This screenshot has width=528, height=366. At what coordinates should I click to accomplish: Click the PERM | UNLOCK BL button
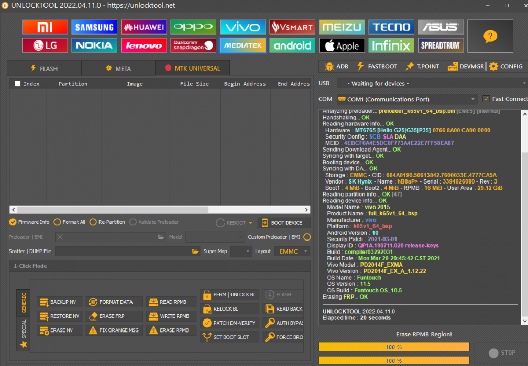(x=229, y=295)
